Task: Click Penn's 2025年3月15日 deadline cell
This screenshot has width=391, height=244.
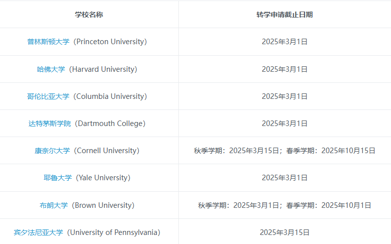Action: tap(284, 232)
